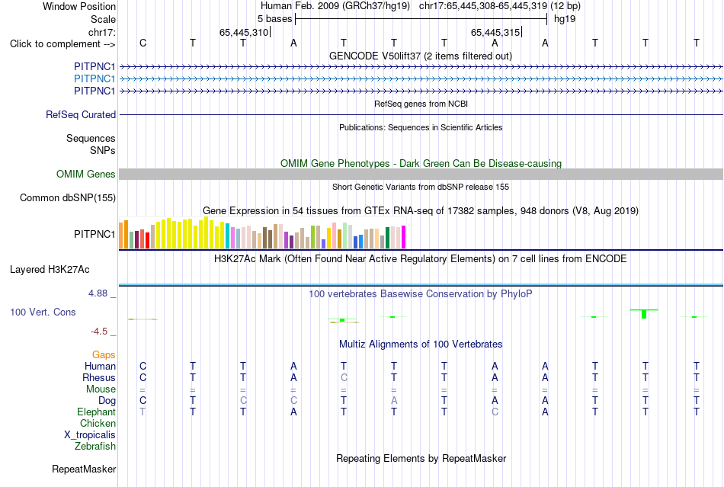Click the magenta bar in GTEx chart
The height and width of the screenshot is (487, 724).
click(404, 237)
